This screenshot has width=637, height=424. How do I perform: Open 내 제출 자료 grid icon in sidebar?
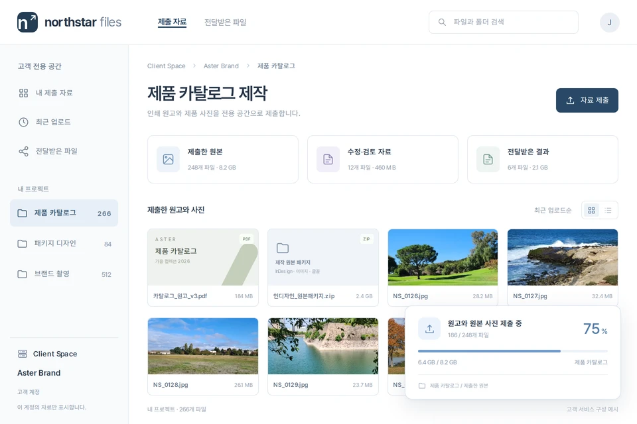tap(24, 93)
